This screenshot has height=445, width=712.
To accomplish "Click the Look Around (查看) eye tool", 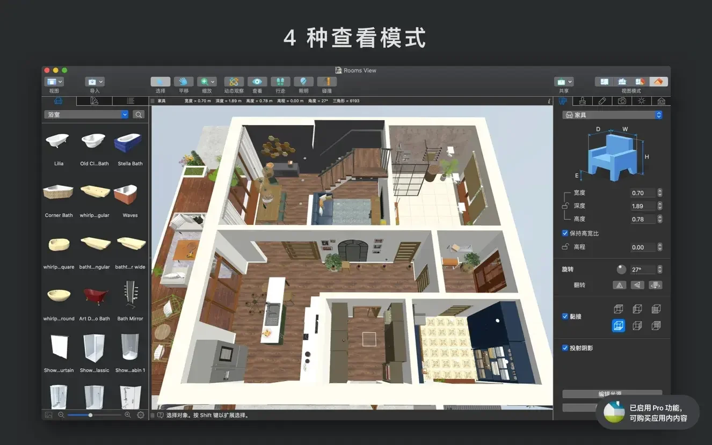I will 257,82.
